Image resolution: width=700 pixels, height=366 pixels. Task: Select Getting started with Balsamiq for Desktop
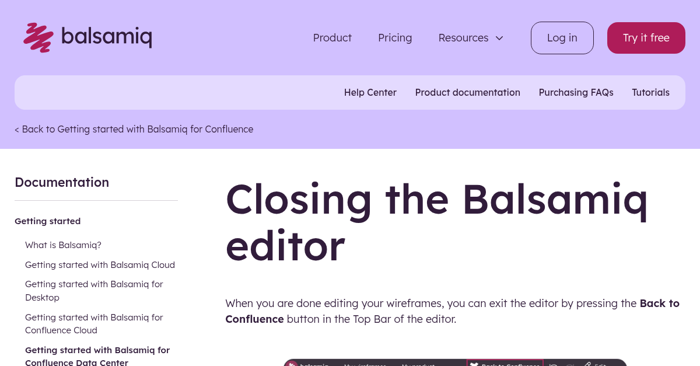pos(94,290)
